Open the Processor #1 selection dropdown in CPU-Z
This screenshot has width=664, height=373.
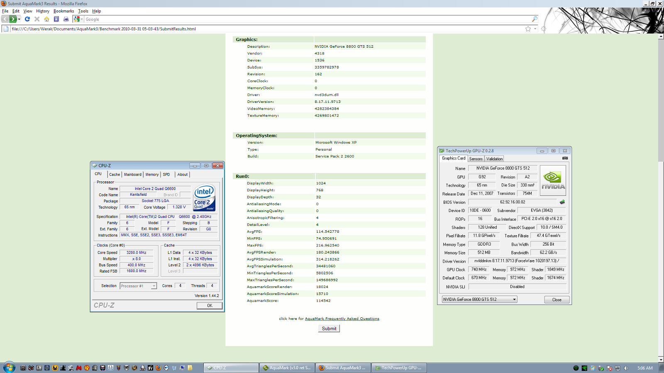(x=138, y=286)
